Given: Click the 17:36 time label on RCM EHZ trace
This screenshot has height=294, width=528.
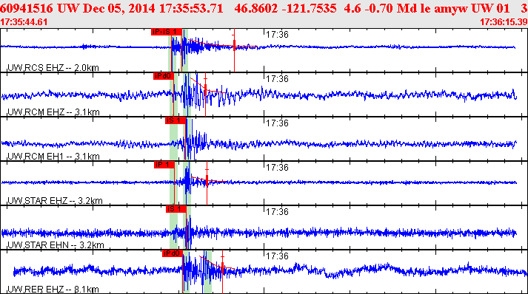Looking at the screenshot, I should point(277,79).
